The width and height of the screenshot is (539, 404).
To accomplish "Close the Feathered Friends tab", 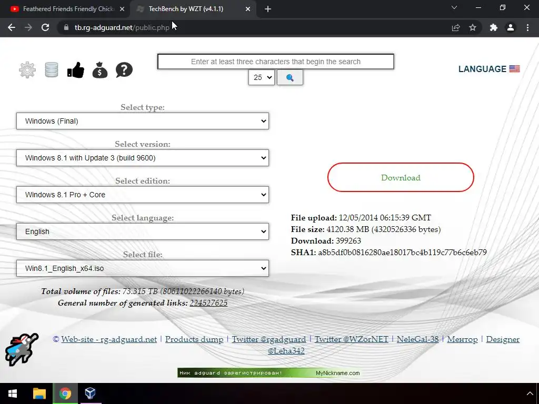I will coord(122,9).
